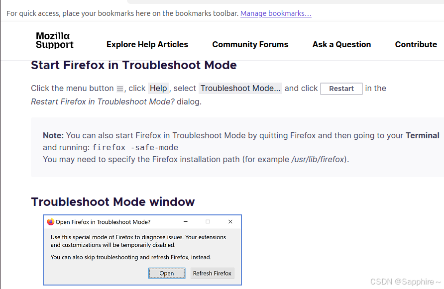The width and height of the screenshot is (444, 289).
Task: Close the Open Firefox in Troubleshoot Mode dialog
Action: [x=230, y=222]
